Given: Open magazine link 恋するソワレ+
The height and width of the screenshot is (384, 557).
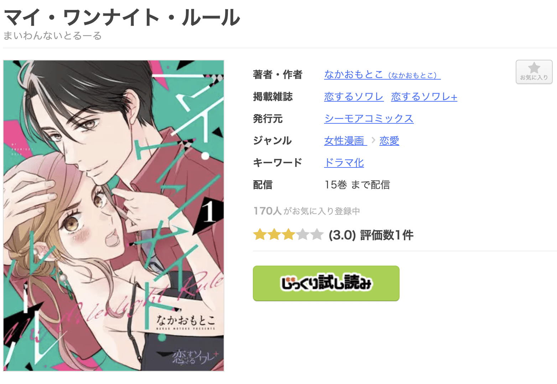Looking at the screenshot, I should pyautogui.click(x=424, y=97).
